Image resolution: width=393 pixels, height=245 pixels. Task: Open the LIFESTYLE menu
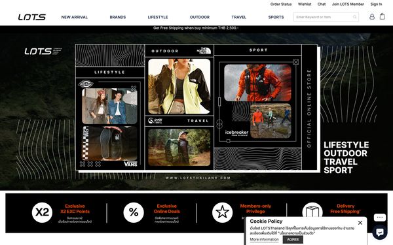click(x=158, y=17)
